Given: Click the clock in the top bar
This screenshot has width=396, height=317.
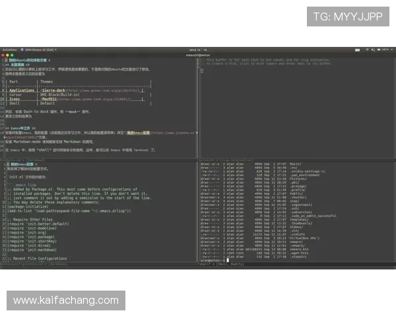Looking at the screenshot, I should [x=198, y=49].
